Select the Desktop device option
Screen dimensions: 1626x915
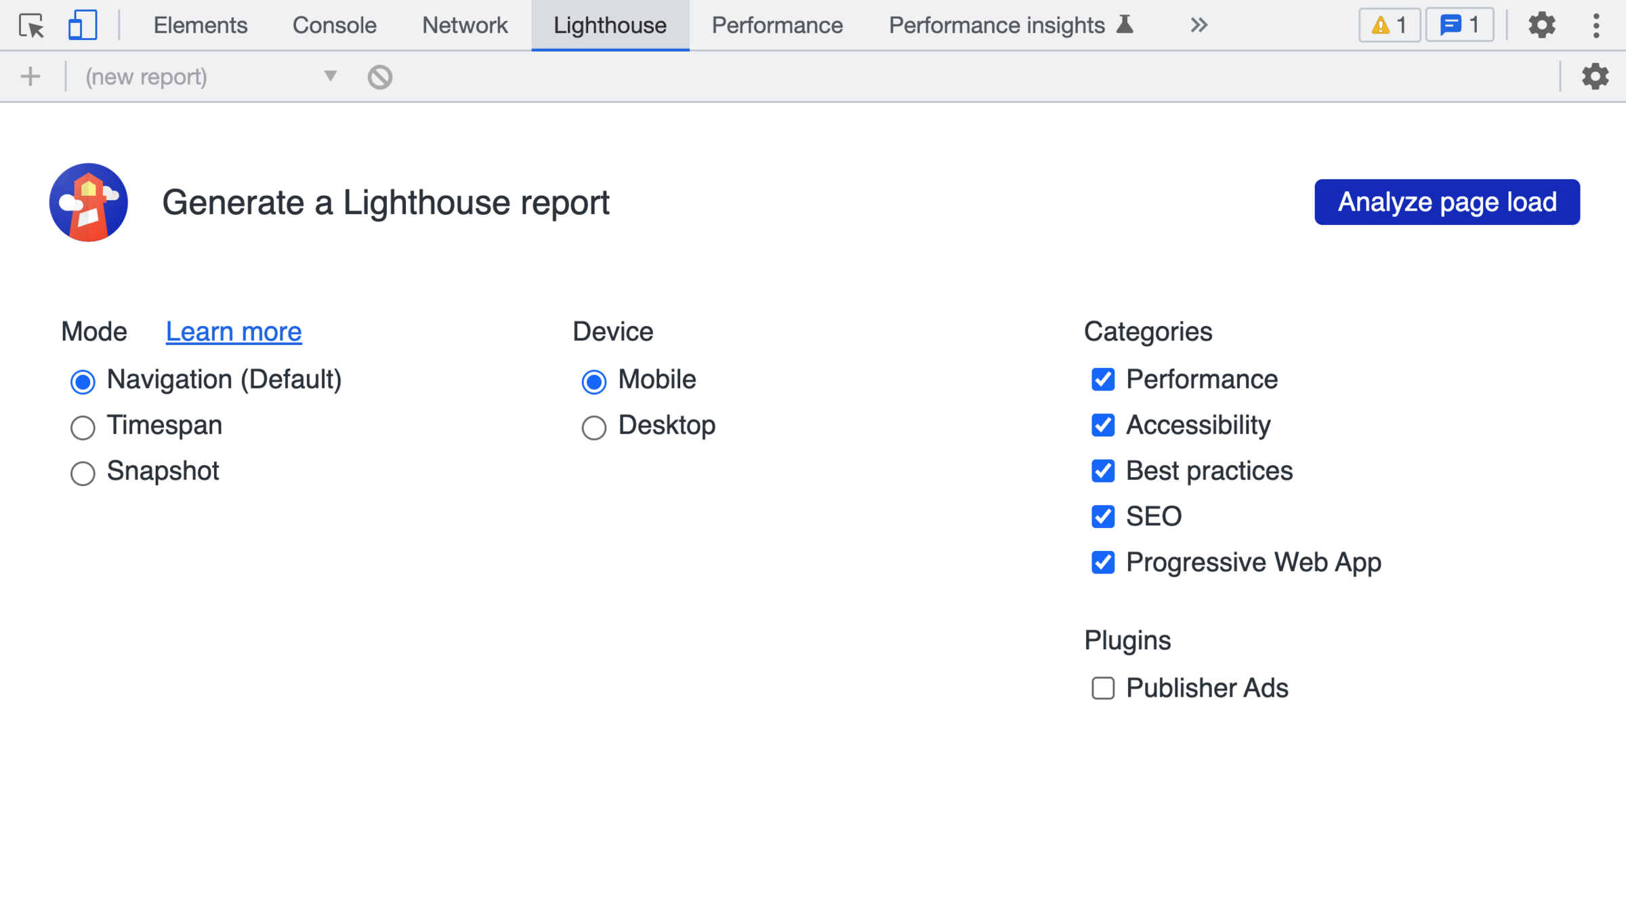(x=593, y=427)
